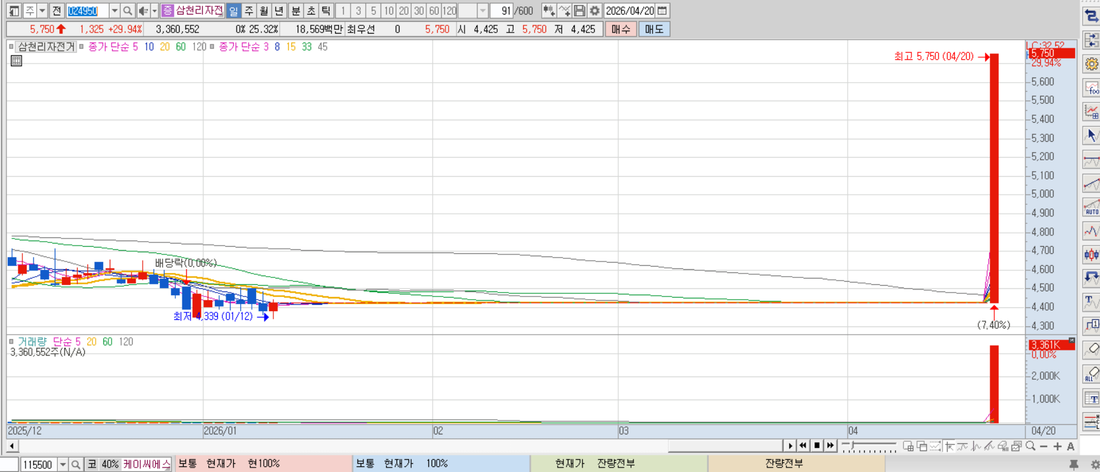The image size is (1100, 472).
Task: Click the 40% label in bottom bar
Action: pos(110,464)
